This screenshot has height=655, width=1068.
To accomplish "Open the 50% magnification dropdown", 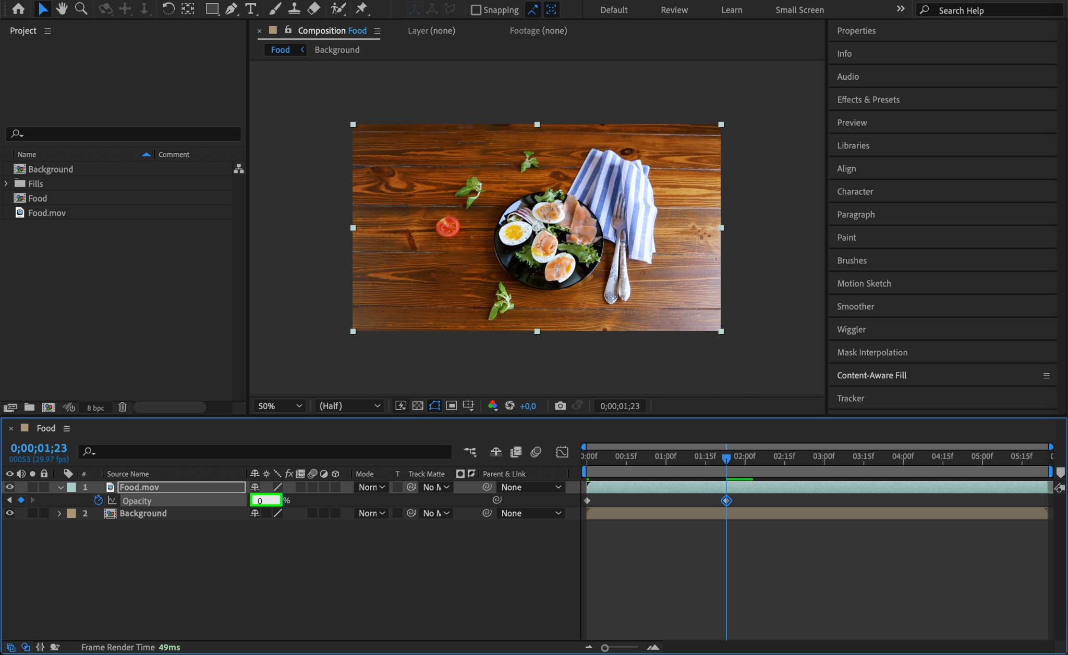I will [280, 406].
